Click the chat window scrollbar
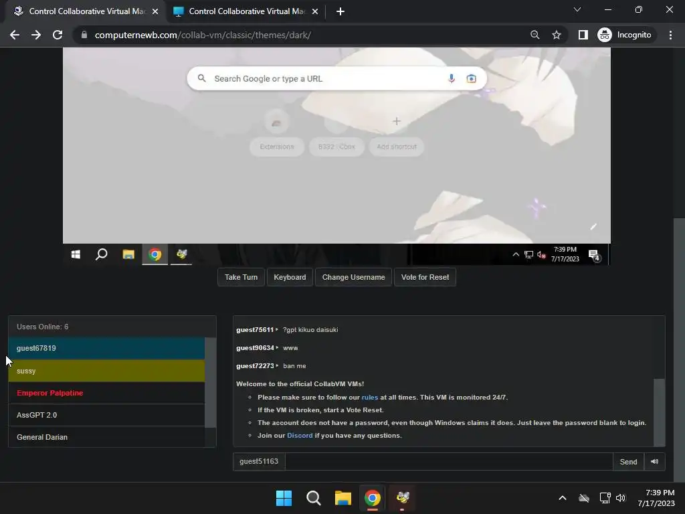Viewport: 685px width, 514px height. pyautogui.click(x=659, y=412)
